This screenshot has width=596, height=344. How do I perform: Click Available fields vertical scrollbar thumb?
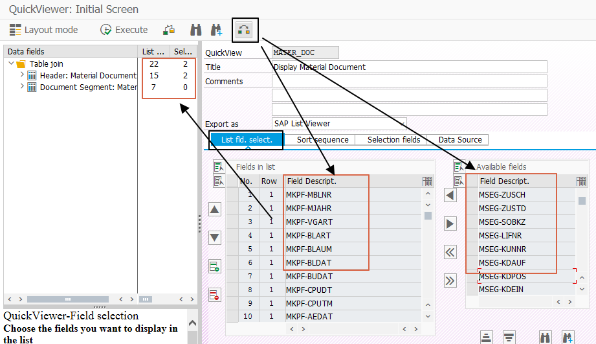point(582,201)
